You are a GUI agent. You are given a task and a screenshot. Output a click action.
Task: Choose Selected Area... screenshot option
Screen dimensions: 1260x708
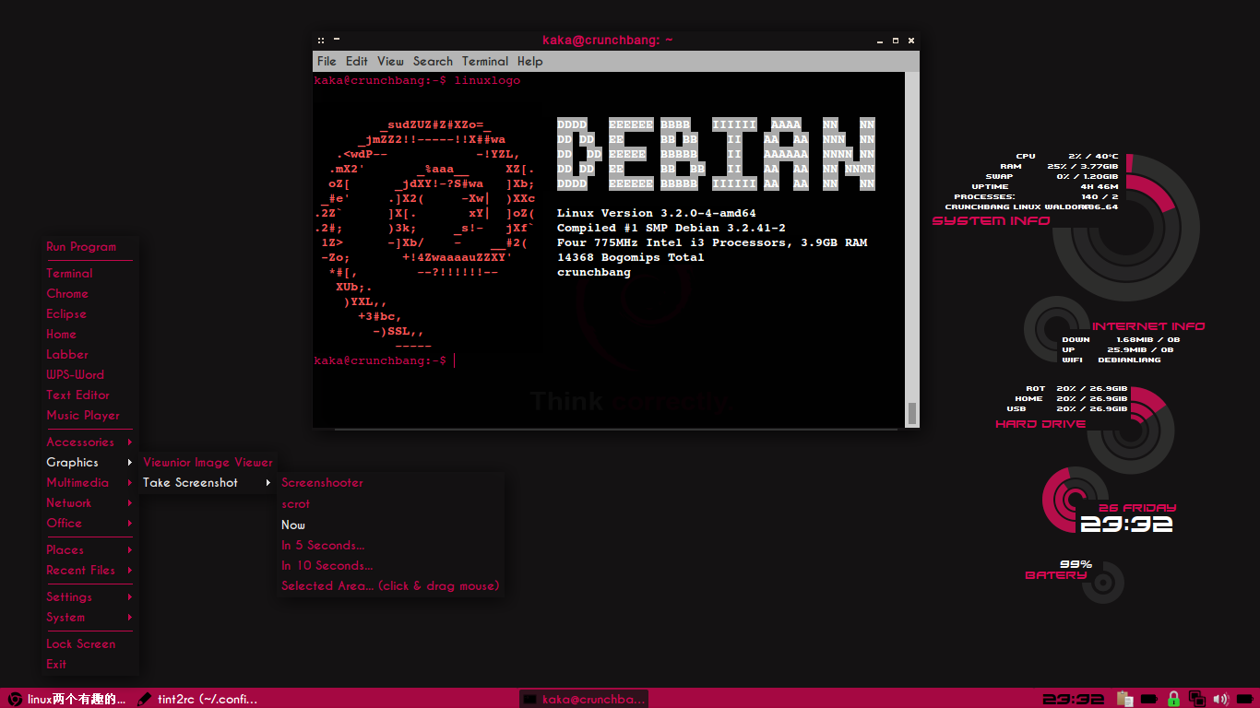tap(390, 585)
